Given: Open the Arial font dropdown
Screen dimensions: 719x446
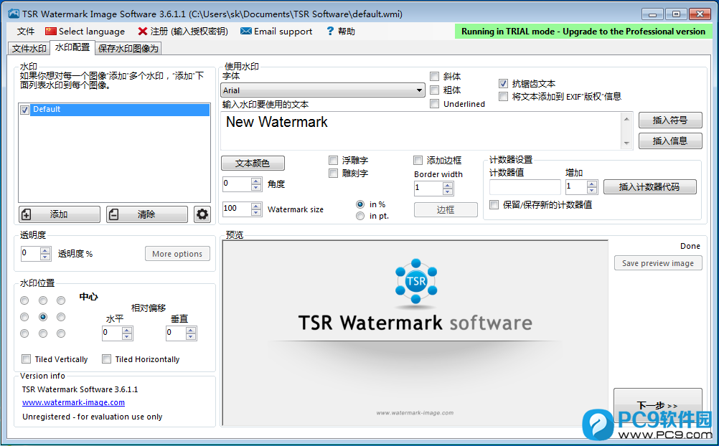Looking at the screenshot, I should coord(323,90).
